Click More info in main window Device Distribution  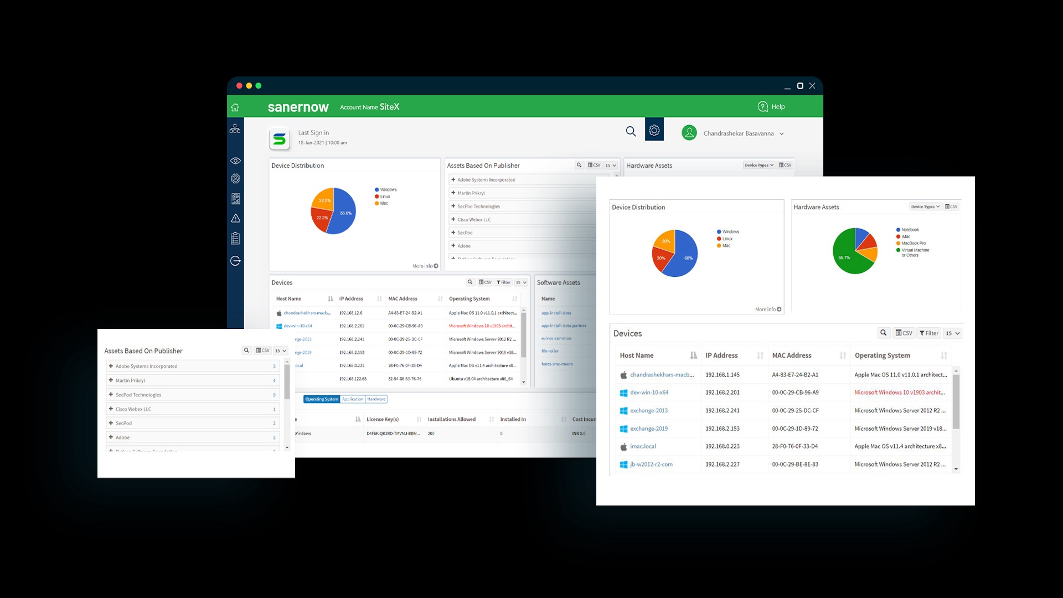425,266
